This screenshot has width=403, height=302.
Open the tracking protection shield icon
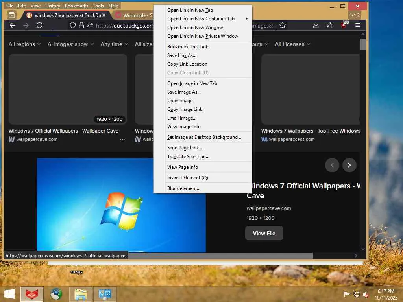(x=73, y=25)
